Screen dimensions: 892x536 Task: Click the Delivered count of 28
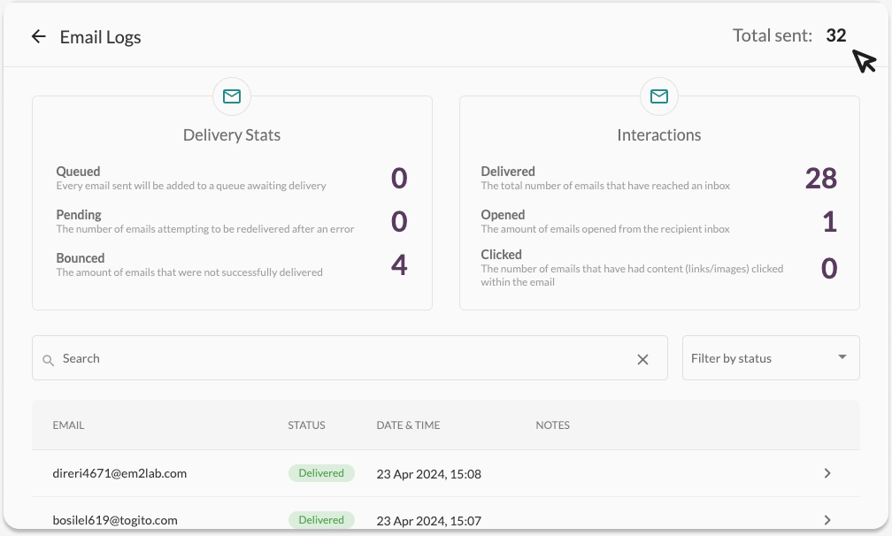[820, 178]
